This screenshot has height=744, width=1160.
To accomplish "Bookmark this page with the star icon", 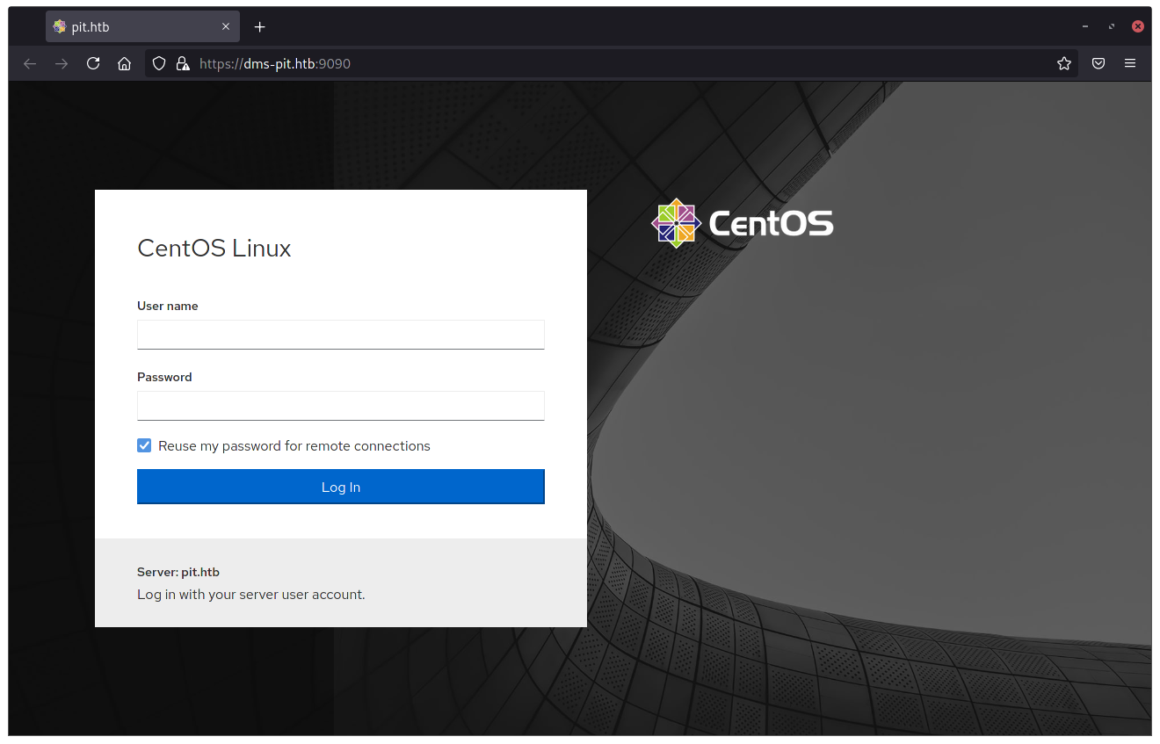I will [1064, 63].
